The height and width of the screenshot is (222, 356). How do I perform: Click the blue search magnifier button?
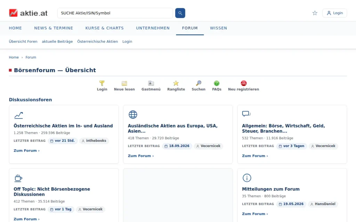click(x=180, y=13)
